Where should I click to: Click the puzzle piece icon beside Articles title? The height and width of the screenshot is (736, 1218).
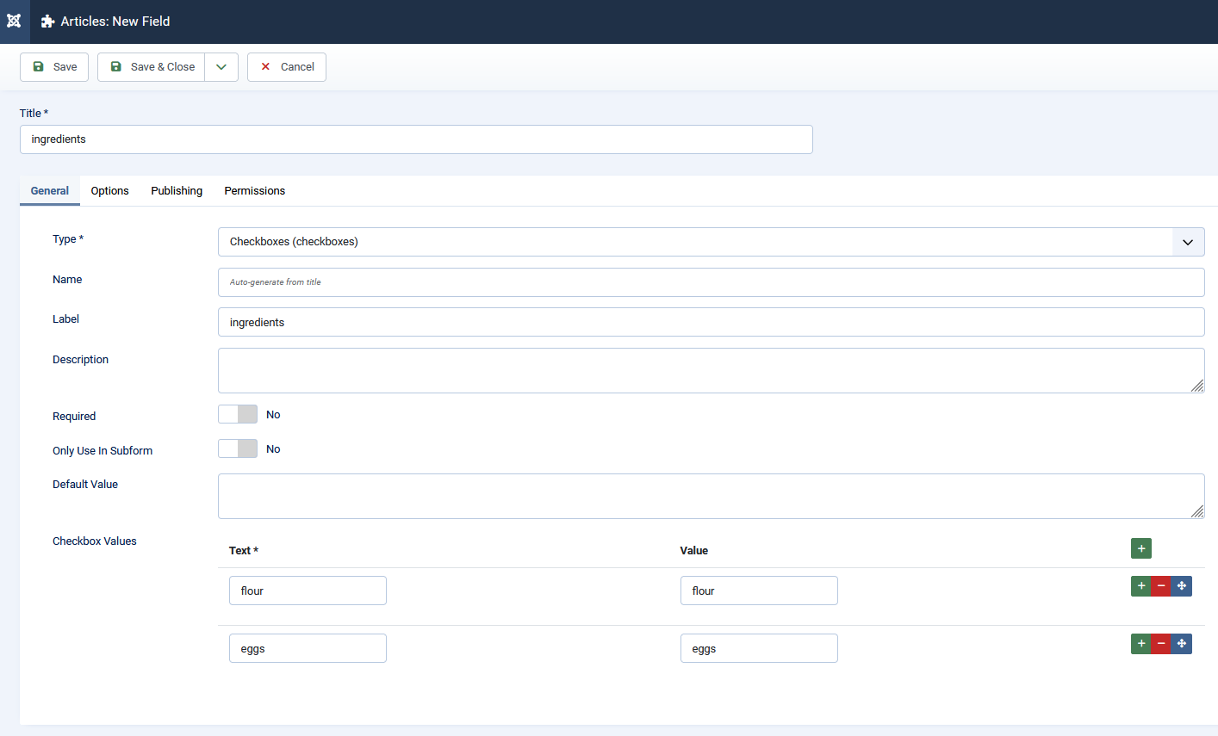pos(48,22)
